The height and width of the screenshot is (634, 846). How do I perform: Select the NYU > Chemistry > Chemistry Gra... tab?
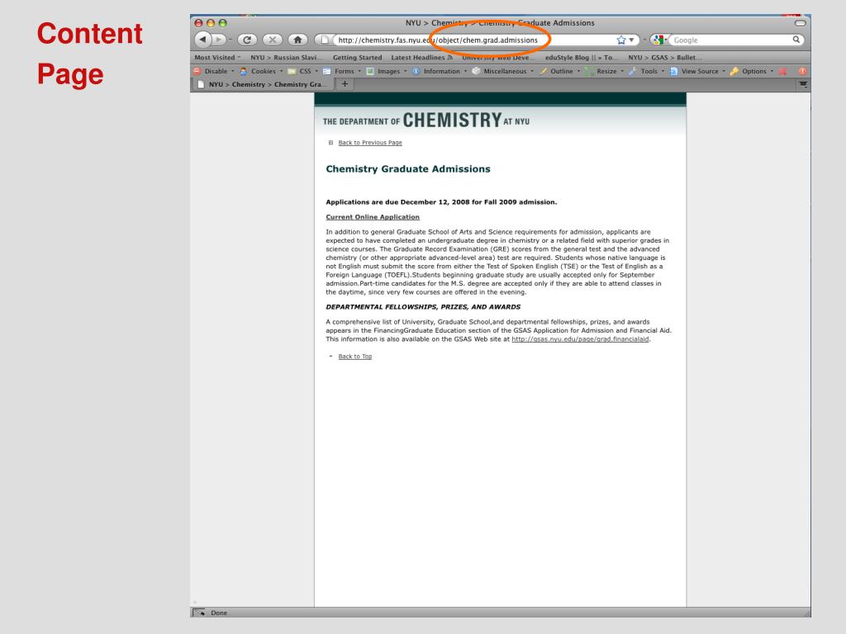pos(263,85)
